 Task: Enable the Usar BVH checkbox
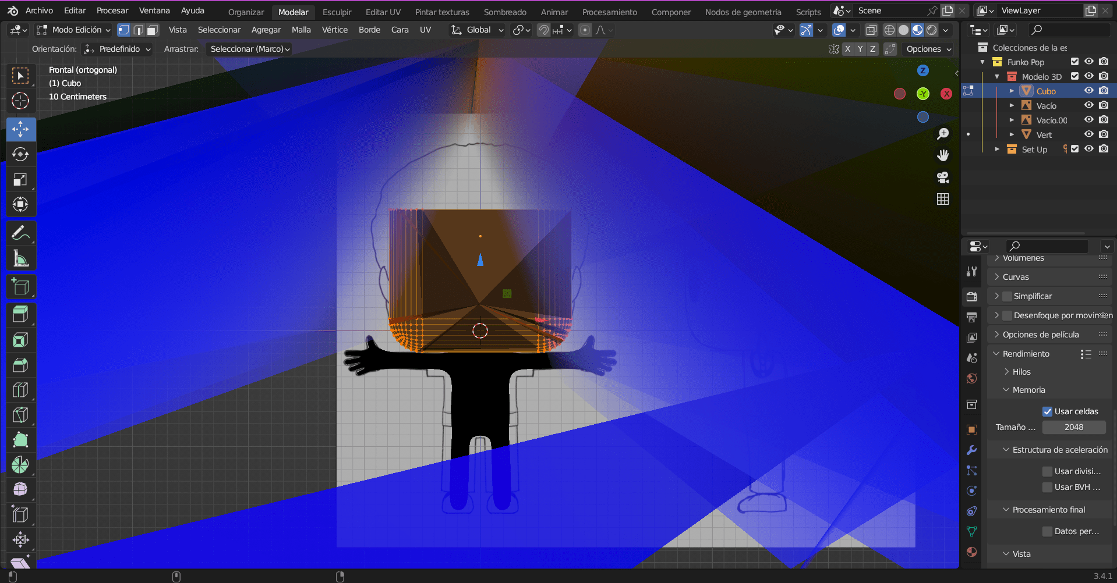point(1047,487)
